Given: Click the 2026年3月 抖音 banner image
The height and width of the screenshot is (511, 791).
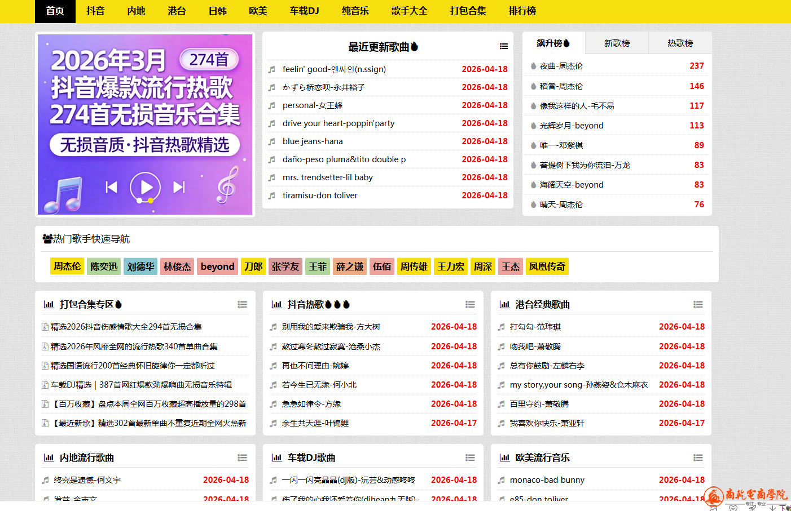Looking at the screenshot, I should coord(145,125).
